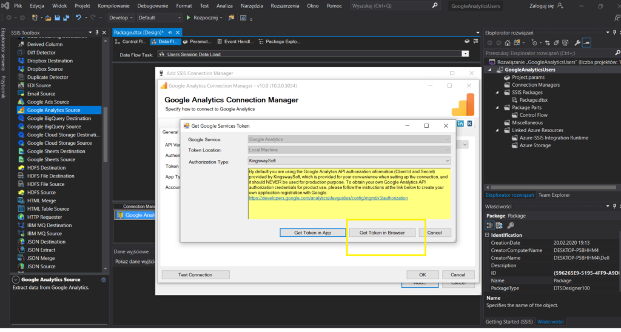621x332 pixels.
Task: Click Test Connection button
Action: [x=195, y=274]
